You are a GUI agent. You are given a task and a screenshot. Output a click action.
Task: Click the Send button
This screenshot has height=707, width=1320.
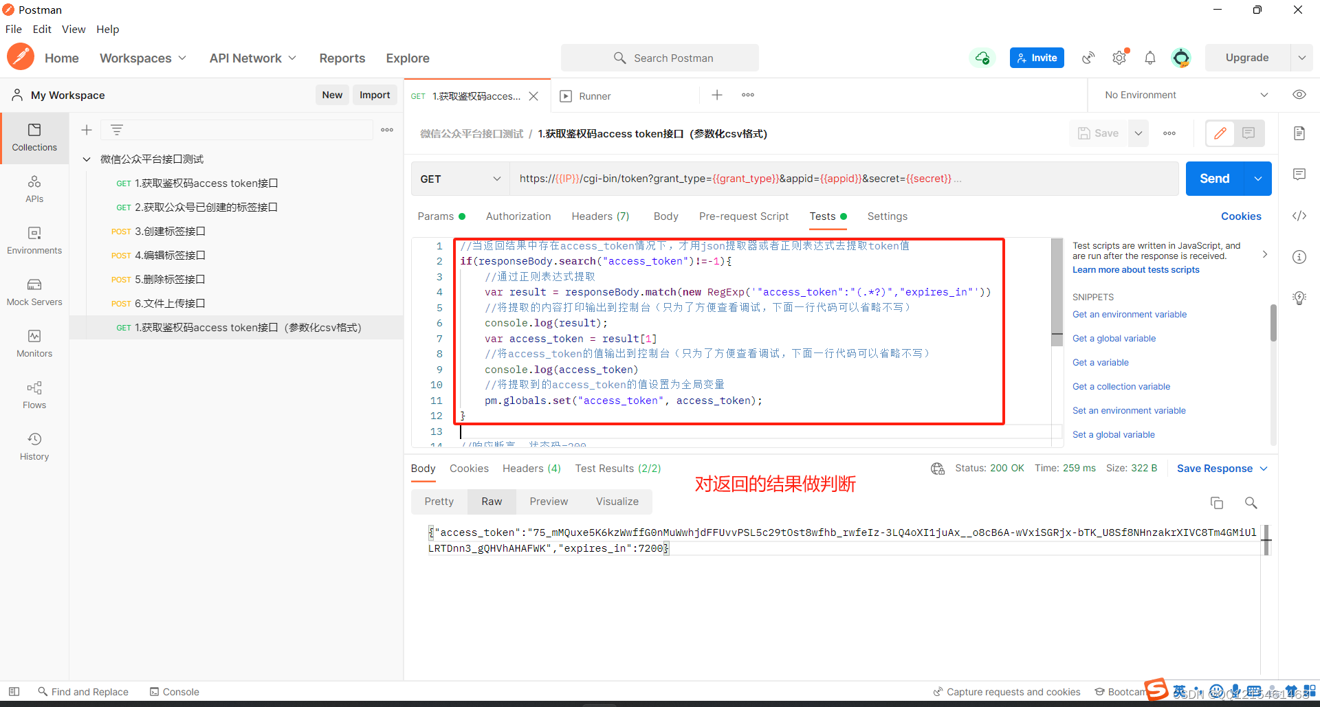[1215, 179]
